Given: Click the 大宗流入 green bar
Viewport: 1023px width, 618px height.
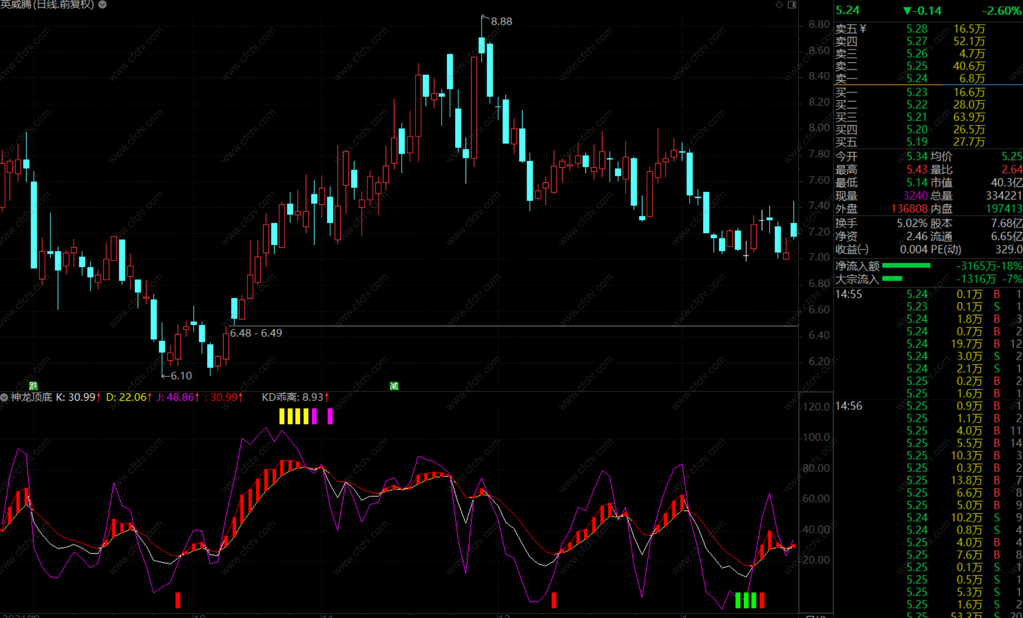Looking at the screenshot, I should click(x=892, y=278).
